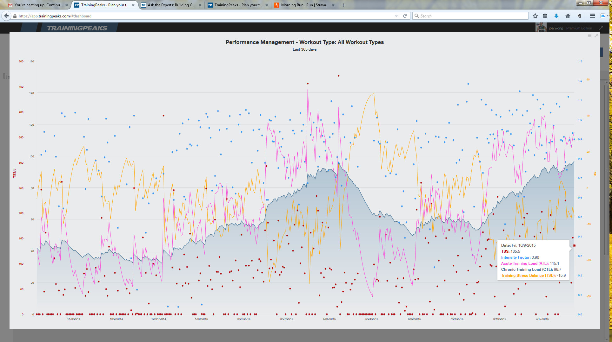Viewport: 612px width, 342px height.
Task: Open the chart settings hamburger menu
Action: pyautogui.click(x=589, y=36)
